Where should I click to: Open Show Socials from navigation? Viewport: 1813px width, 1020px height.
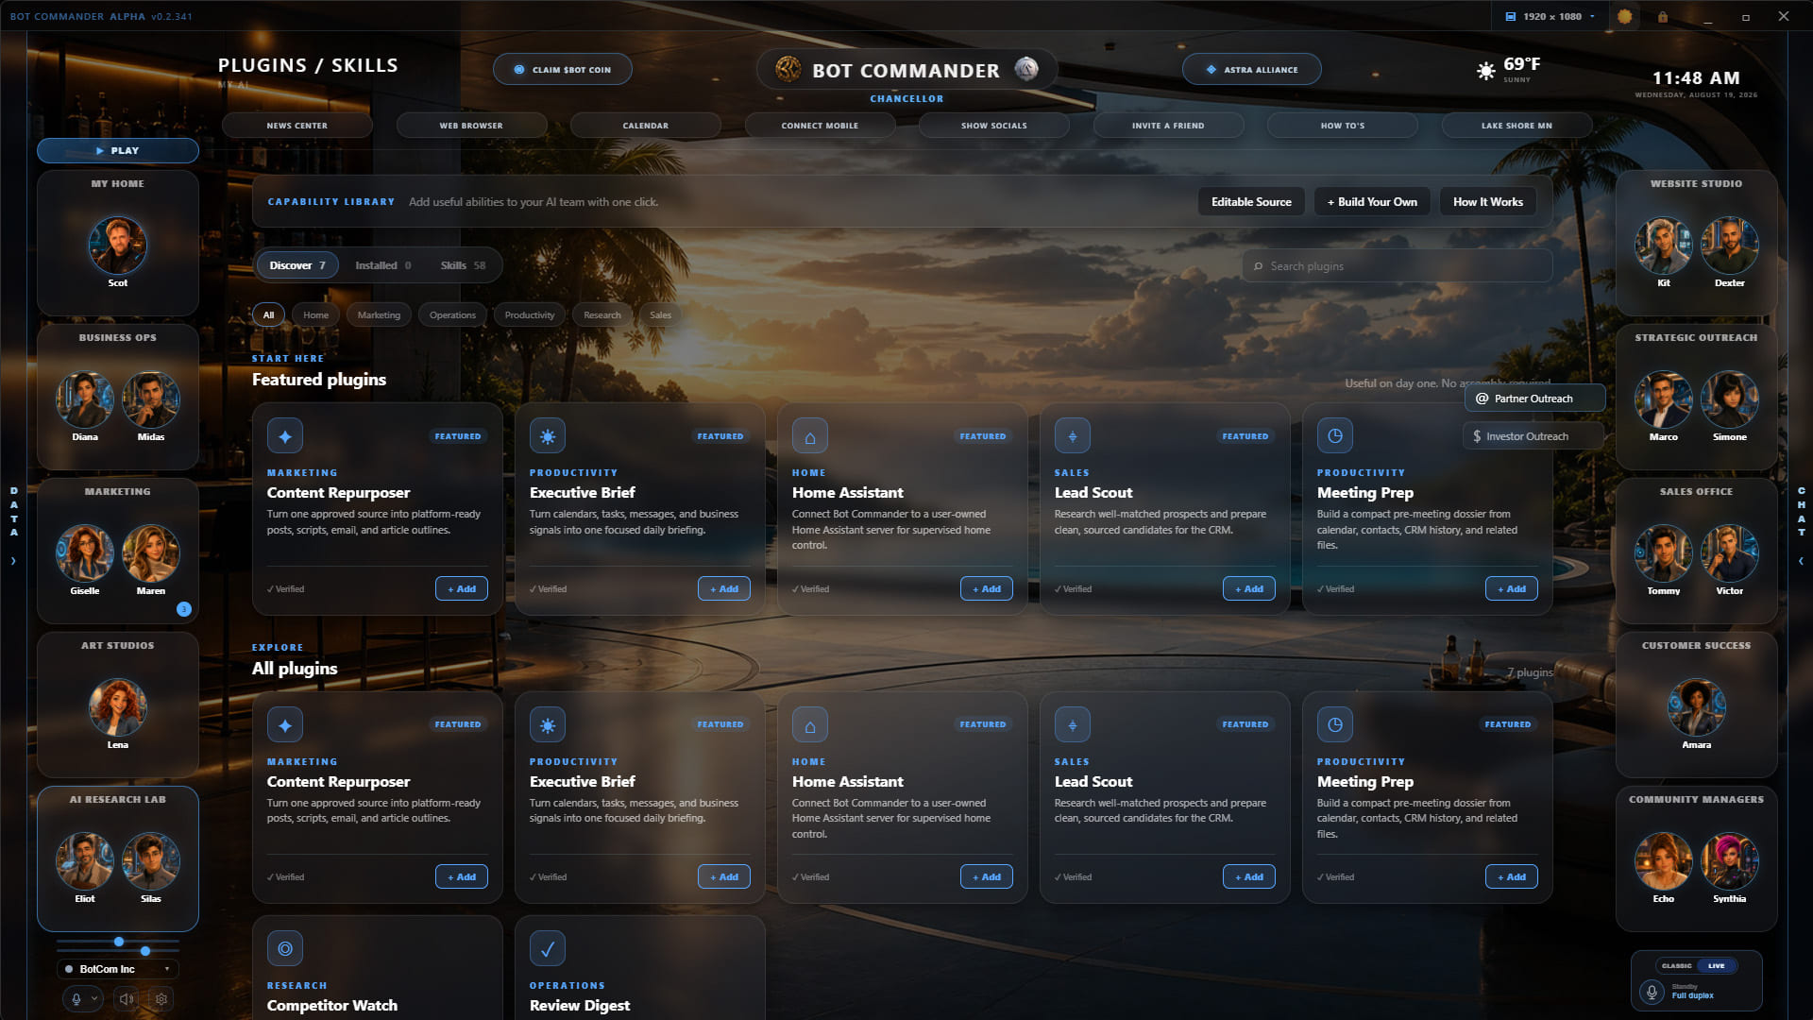click(x=994, y=126)
